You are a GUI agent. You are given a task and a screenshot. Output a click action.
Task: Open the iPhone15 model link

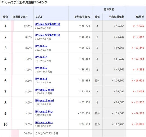coord(41,79)
